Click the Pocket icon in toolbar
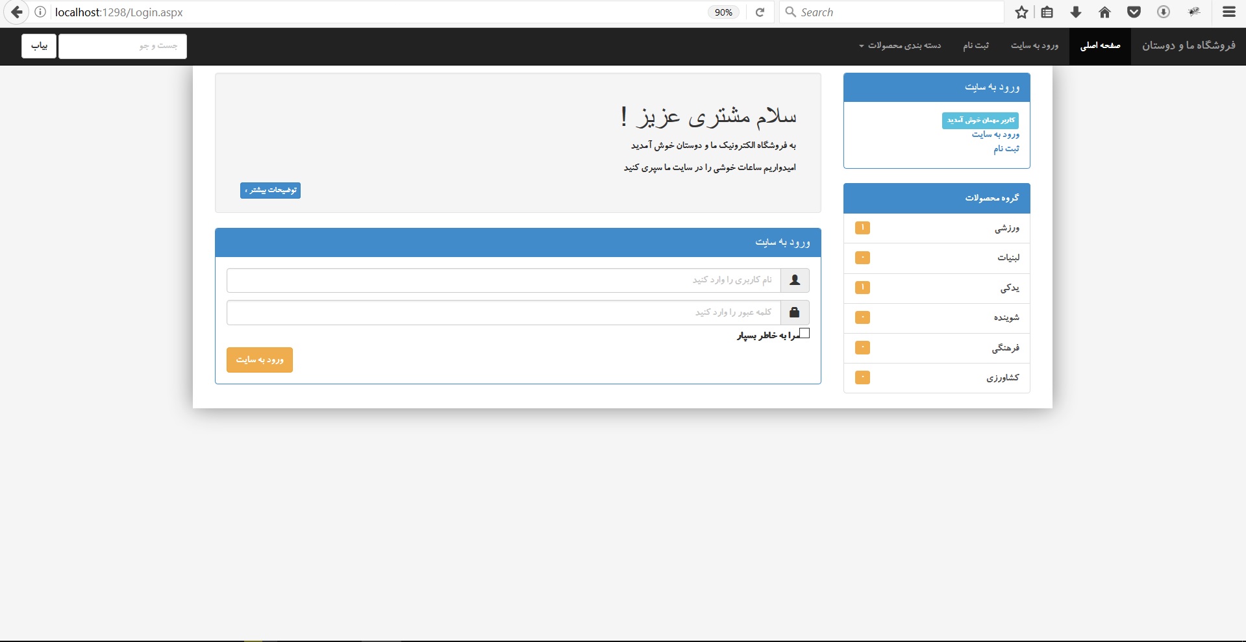Image resolution: width=1246 pixels, height=642 pixels. point(1134,12)
